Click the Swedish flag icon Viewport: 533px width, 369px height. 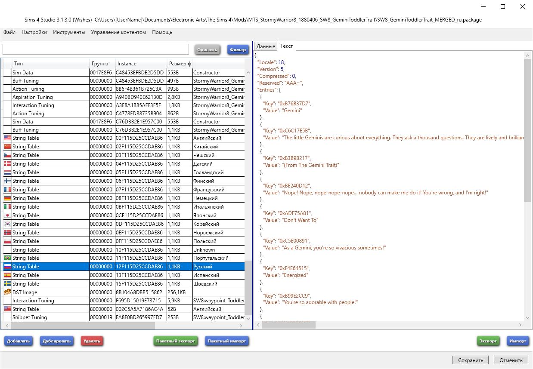7,283
